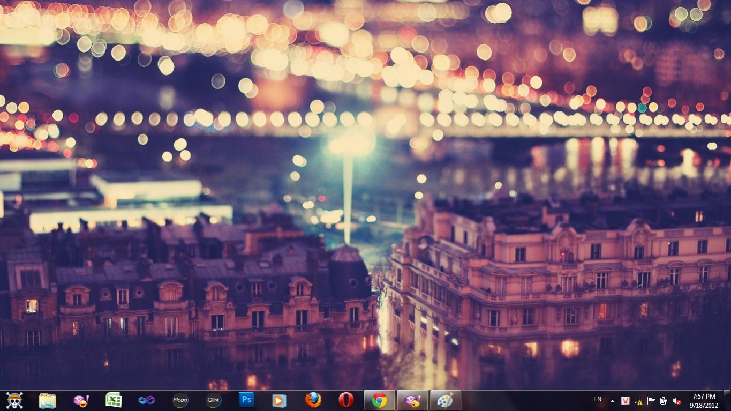
Task: Launch Mozilla Firefox browser
Action: (313, 400)
